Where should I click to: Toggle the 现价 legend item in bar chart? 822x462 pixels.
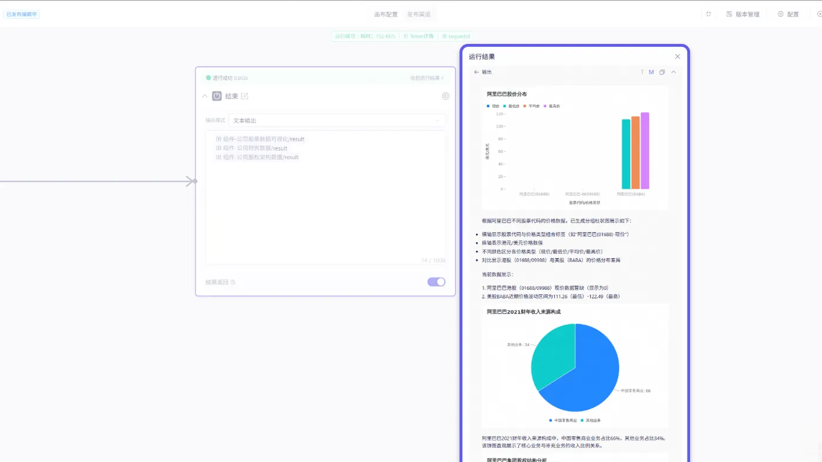click(493, 106)
